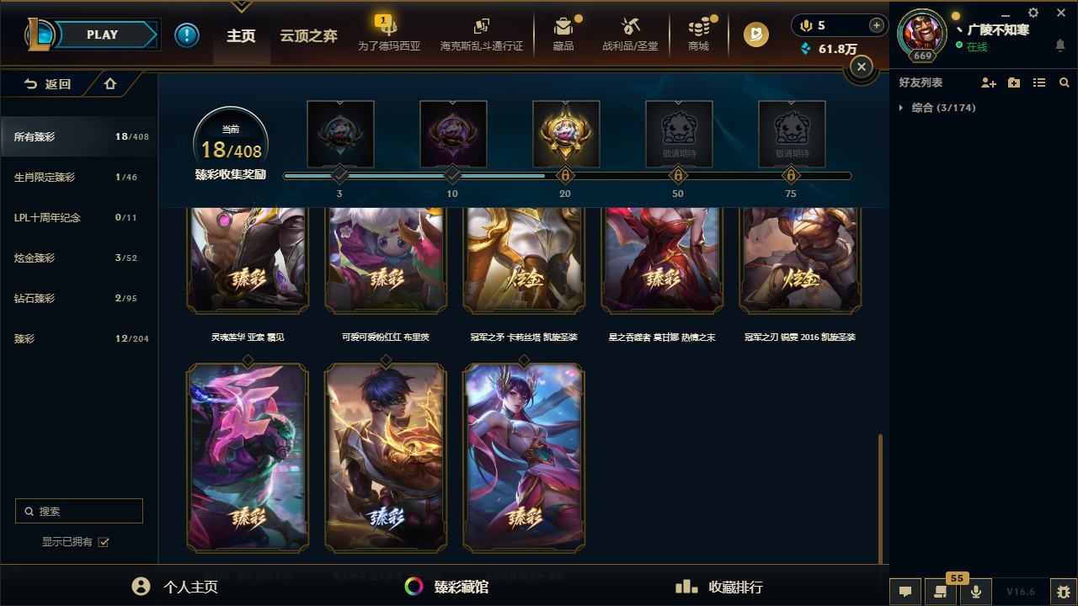The height and width of the screenshot is (606, 1078).
Task: Search friends with the magnifier icon
Action: point(1065,82)
